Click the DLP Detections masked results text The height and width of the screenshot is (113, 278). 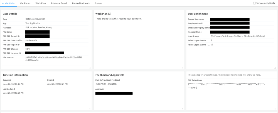(226, 86)
